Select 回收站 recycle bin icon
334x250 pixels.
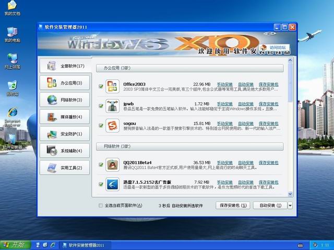[12, 88]
